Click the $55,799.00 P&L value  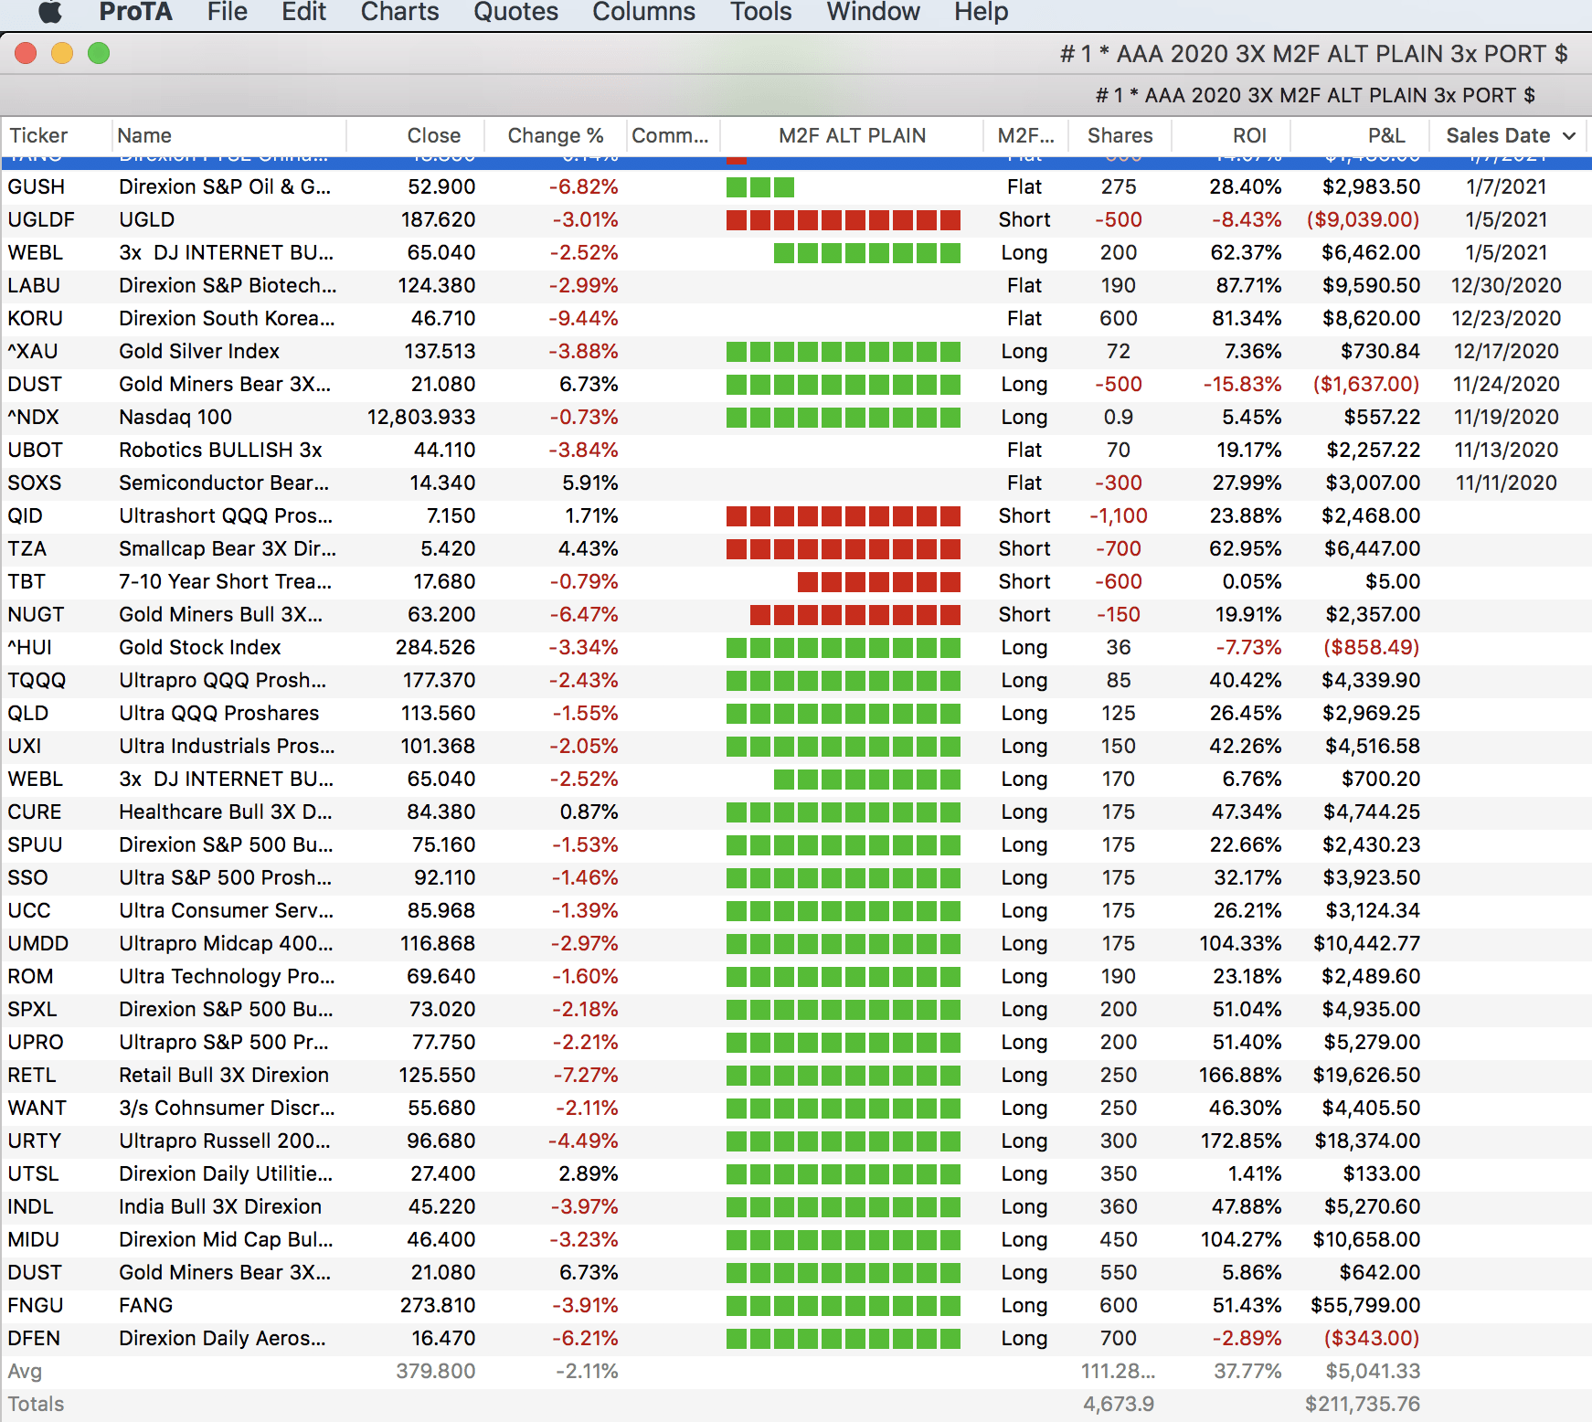click(1365, 1305)
